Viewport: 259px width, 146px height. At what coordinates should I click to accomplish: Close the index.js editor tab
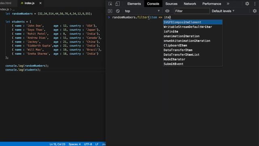40,3
